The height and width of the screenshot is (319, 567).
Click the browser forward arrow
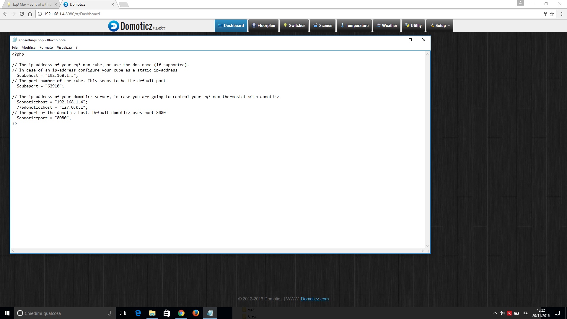coord(14,14)
